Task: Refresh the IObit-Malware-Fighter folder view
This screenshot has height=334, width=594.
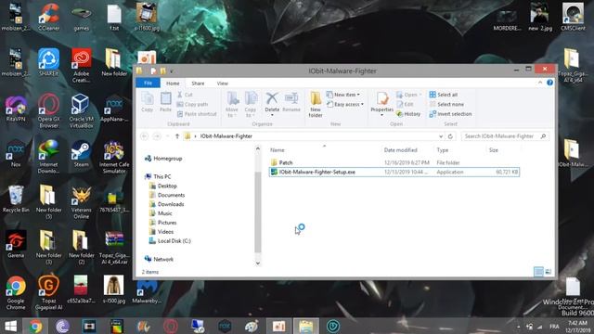Action: [x=450, y=136]
